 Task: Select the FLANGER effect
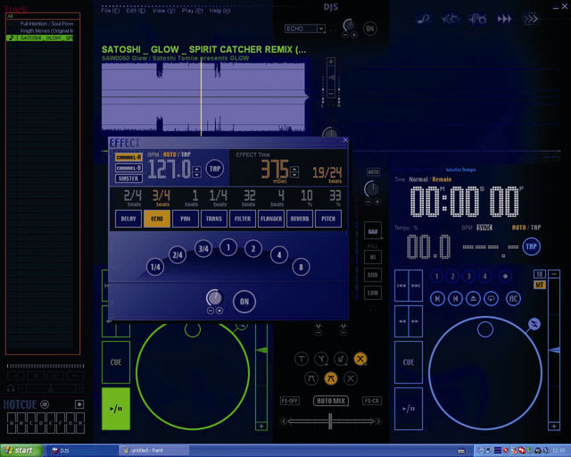(x=271, y=219)
